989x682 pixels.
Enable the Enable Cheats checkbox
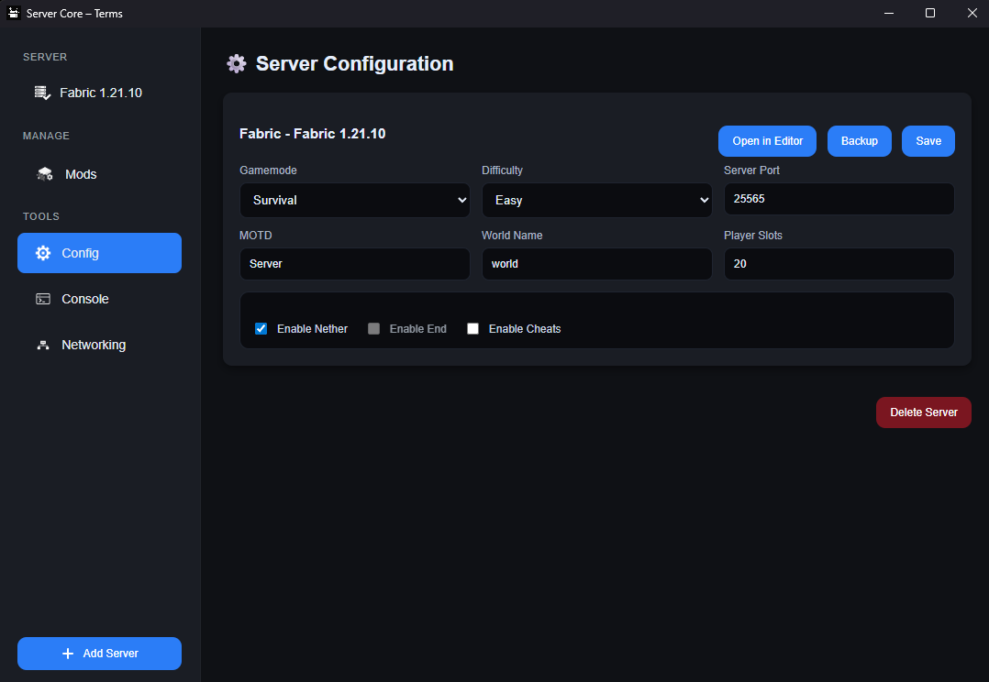(x=472, y=328)
